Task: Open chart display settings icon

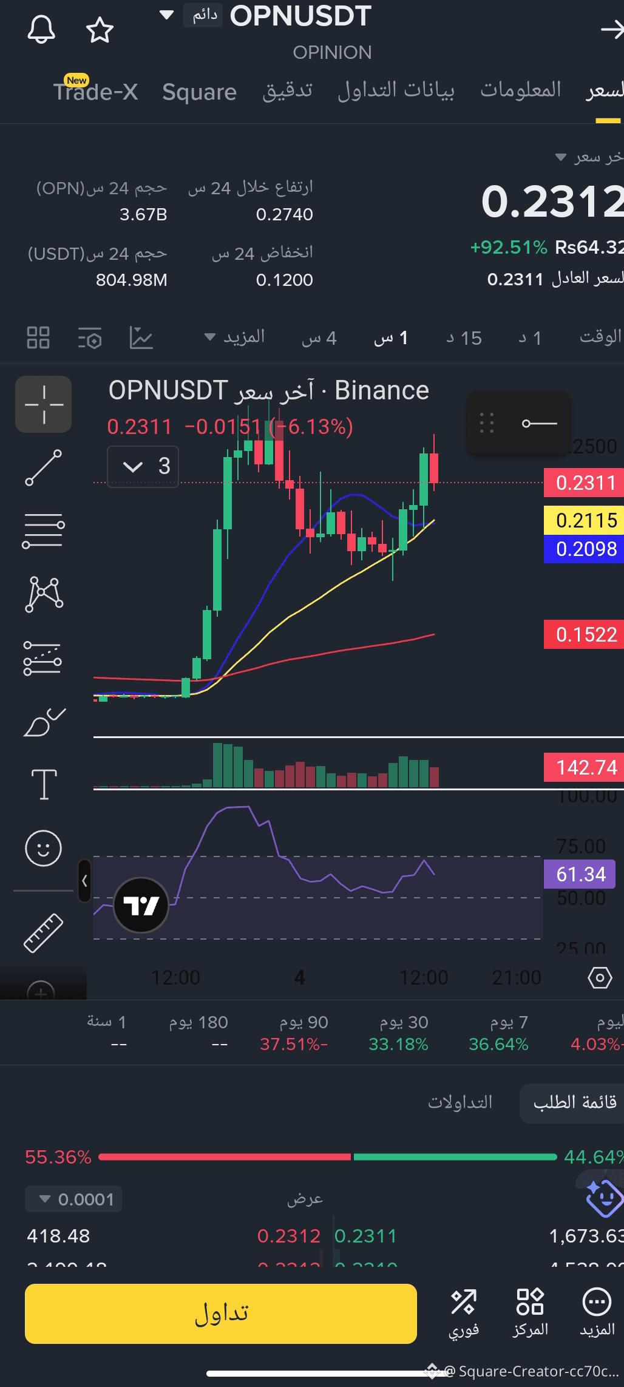Action: pos(90,338)
